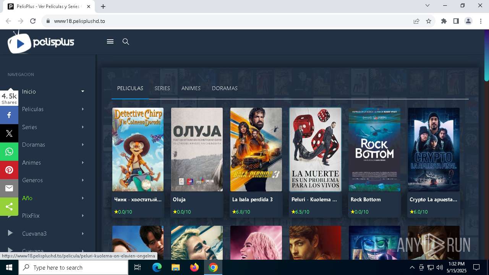Share on Facebook via sidebar icon
The image size is (489, 275).
[9, 115]
